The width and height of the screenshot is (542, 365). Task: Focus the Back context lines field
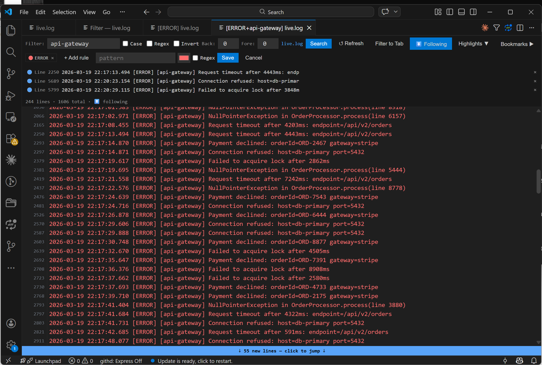228,44
